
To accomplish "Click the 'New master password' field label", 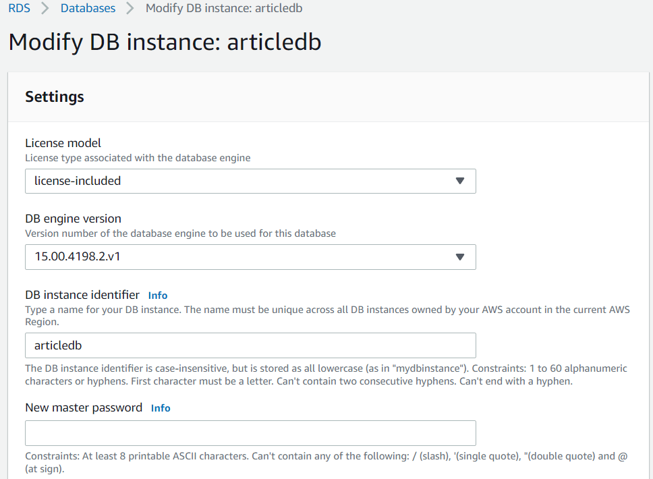I will (84, 407).
